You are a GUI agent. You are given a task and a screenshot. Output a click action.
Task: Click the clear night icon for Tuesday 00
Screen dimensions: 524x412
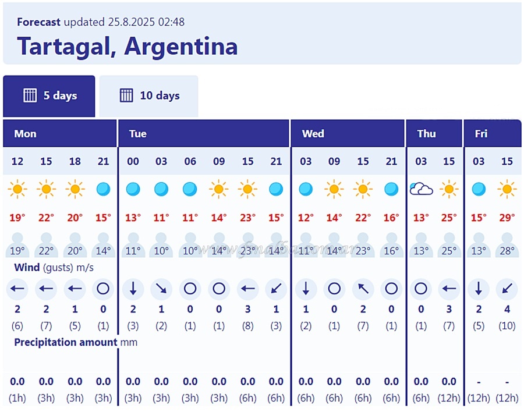coord(133,189)
